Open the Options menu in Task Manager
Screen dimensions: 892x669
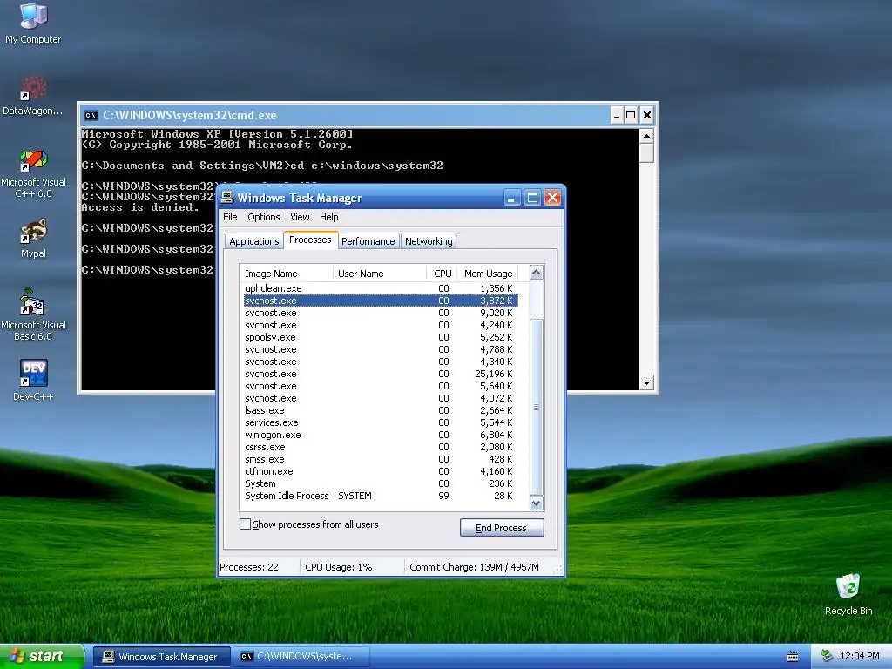click(x=263, y=217)
